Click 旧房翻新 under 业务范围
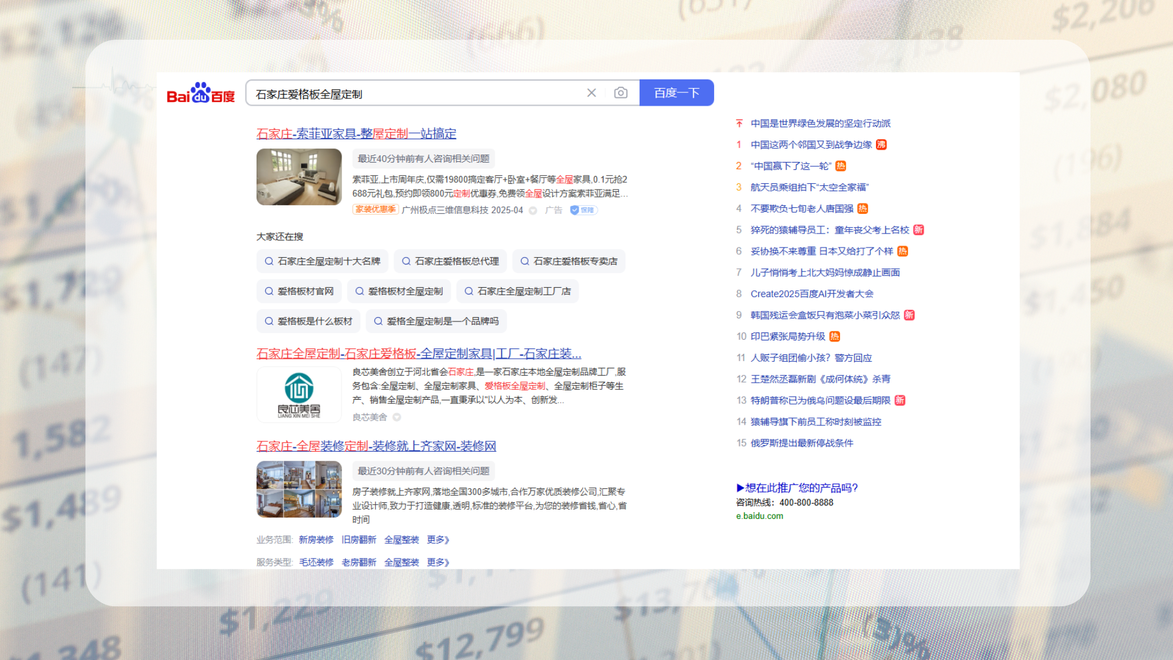Viewport: 1173px width, 660px height. click(359, 540)
